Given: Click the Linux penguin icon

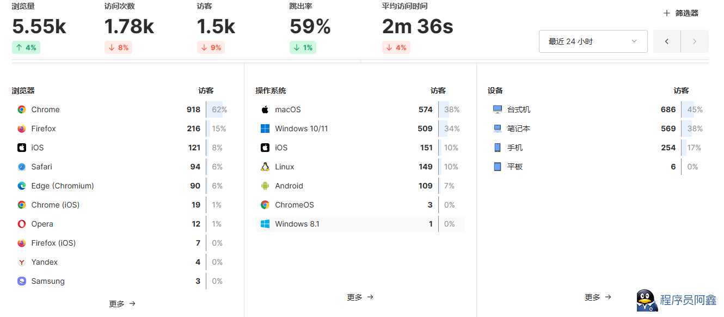Looking at the screenshot, I should tap(265, 167).
